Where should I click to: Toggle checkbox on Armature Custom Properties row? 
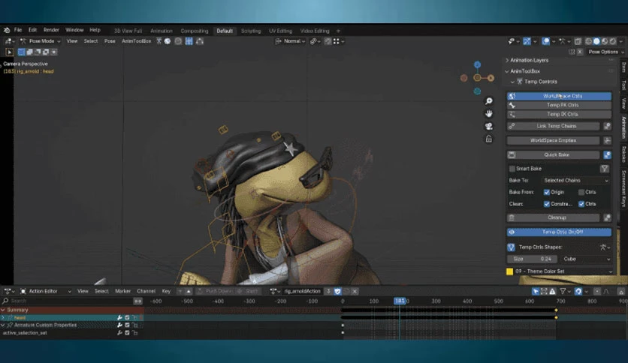pos(127,325)
